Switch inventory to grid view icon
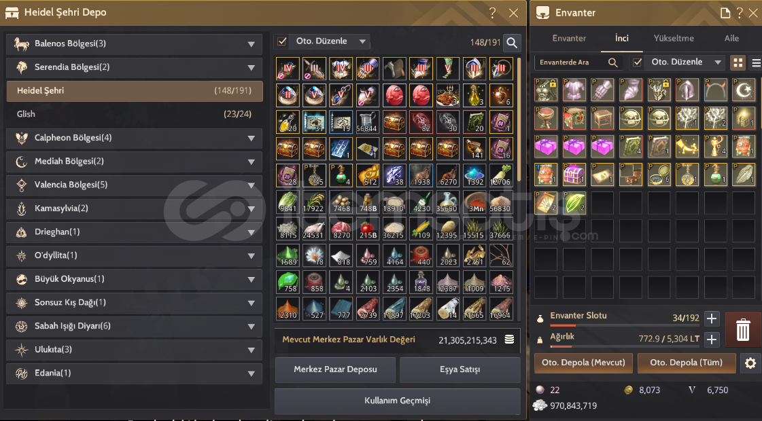Image resolution: width=762 pixels, height=421 pixels. click(x=738, y=62)
